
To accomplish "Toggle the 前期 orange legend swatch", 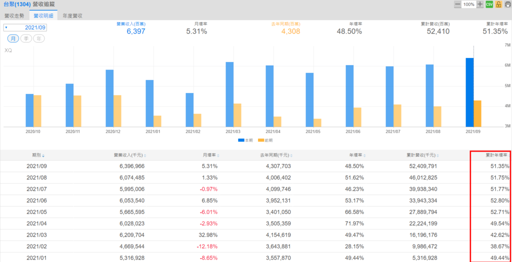I will coord(261,140).
